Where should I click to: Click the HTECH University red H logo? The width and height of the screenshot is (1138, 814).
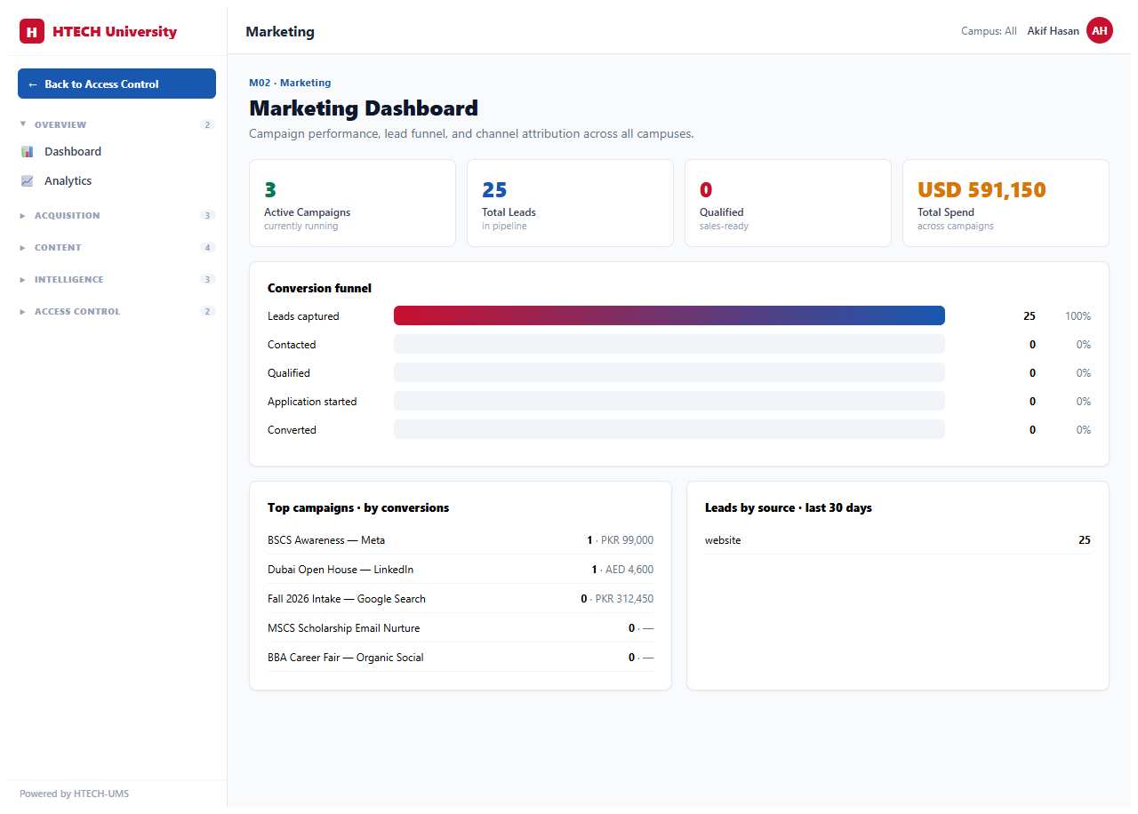pyautogui.click(x=32, y=32)
